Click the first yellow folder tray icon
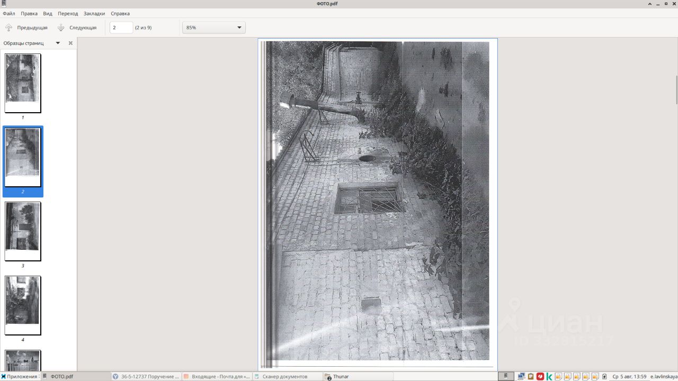The height and width of the screenshot is (381, 678). (x=558, y=377)
